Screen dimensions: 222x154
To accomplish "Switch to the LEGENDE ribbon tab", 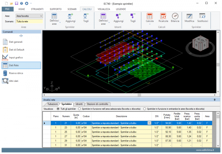I will pos(121,9).
